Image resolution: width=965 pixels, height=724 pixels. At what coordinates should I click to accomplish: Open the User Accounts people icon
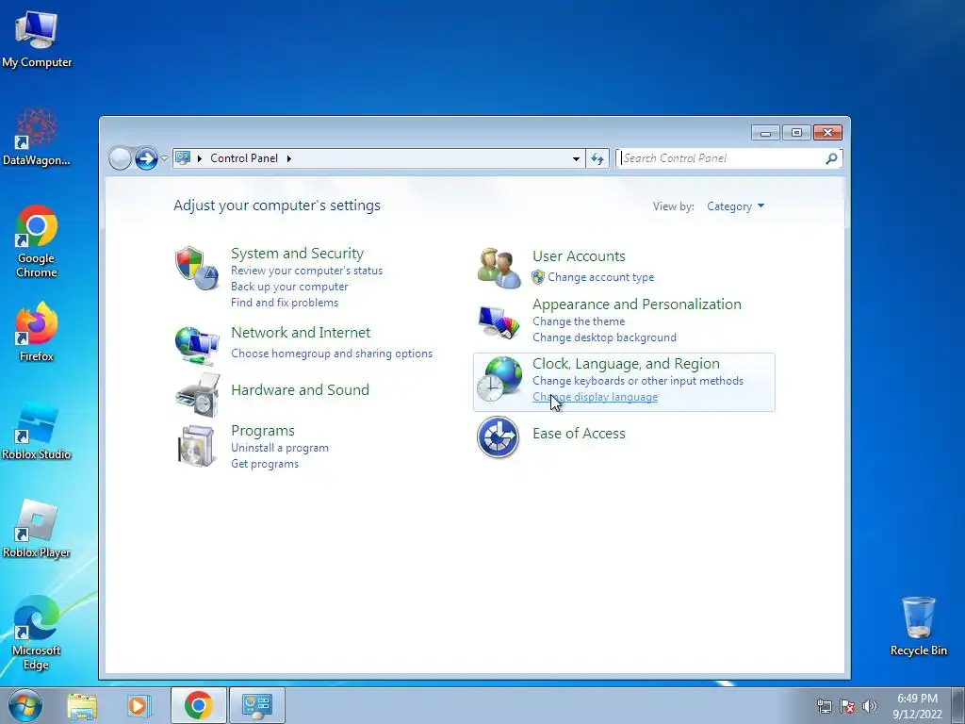[499, 268]
